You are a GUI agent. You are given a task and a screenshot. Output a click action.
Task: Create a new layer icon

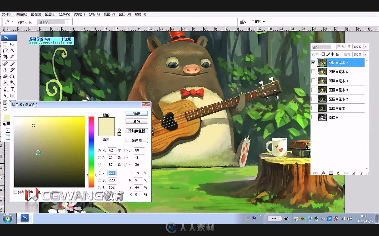coord(353,173)
